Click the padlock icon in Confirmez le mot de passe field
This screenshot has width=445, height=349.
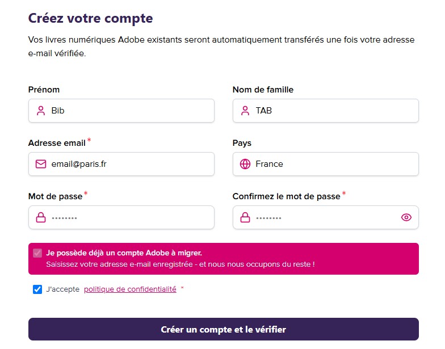pos(245,217)
